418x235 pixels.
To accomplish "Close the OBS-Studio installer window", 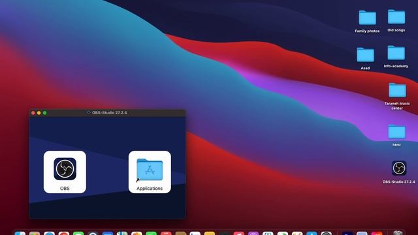I will 33,113.
